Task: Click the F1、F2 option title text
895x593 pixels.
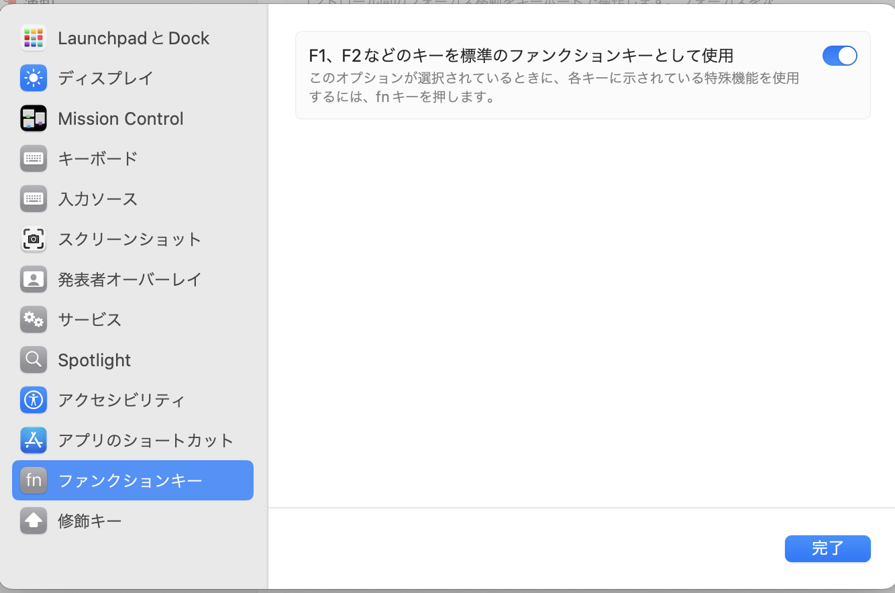Action: 521,55
